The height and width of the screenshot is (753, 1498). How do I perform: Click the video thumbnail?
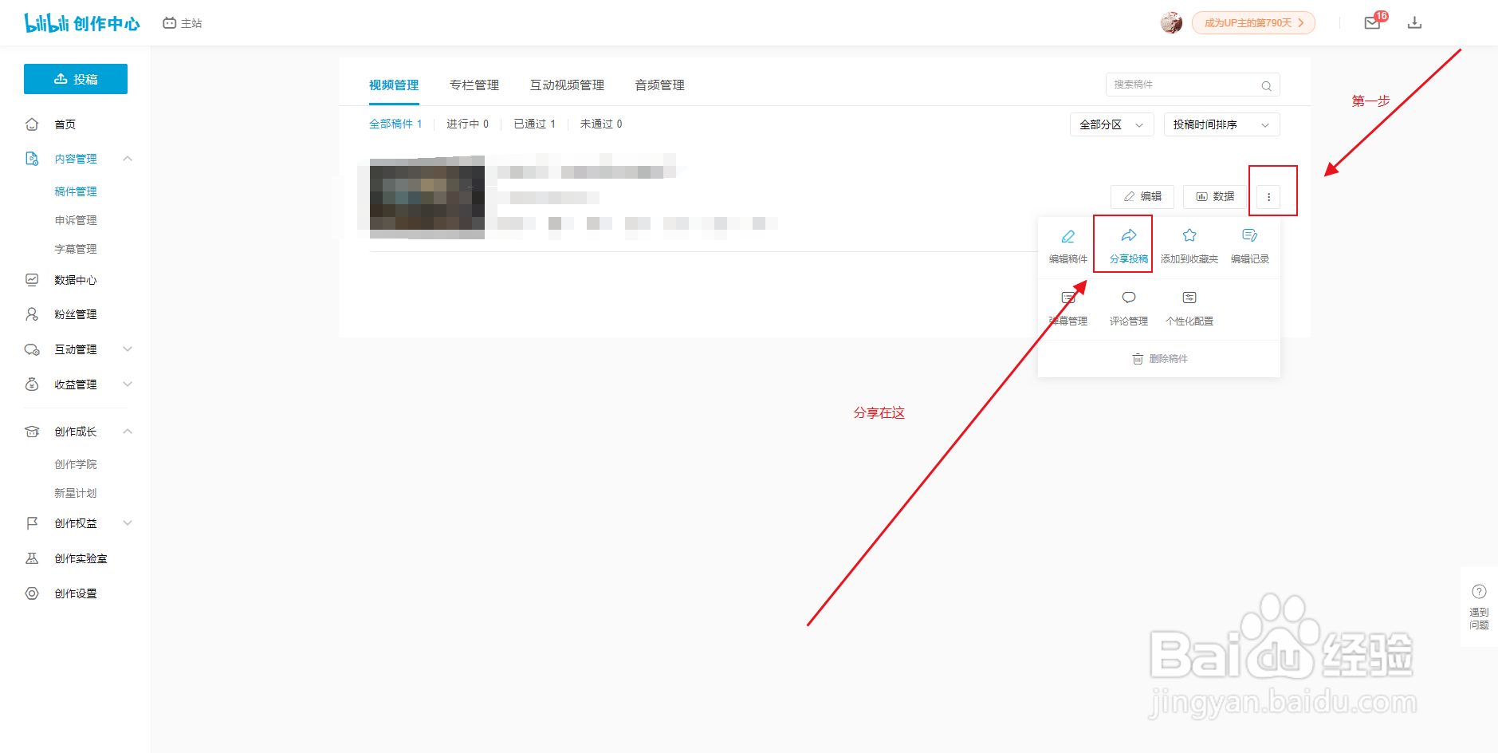pos(427,198)
